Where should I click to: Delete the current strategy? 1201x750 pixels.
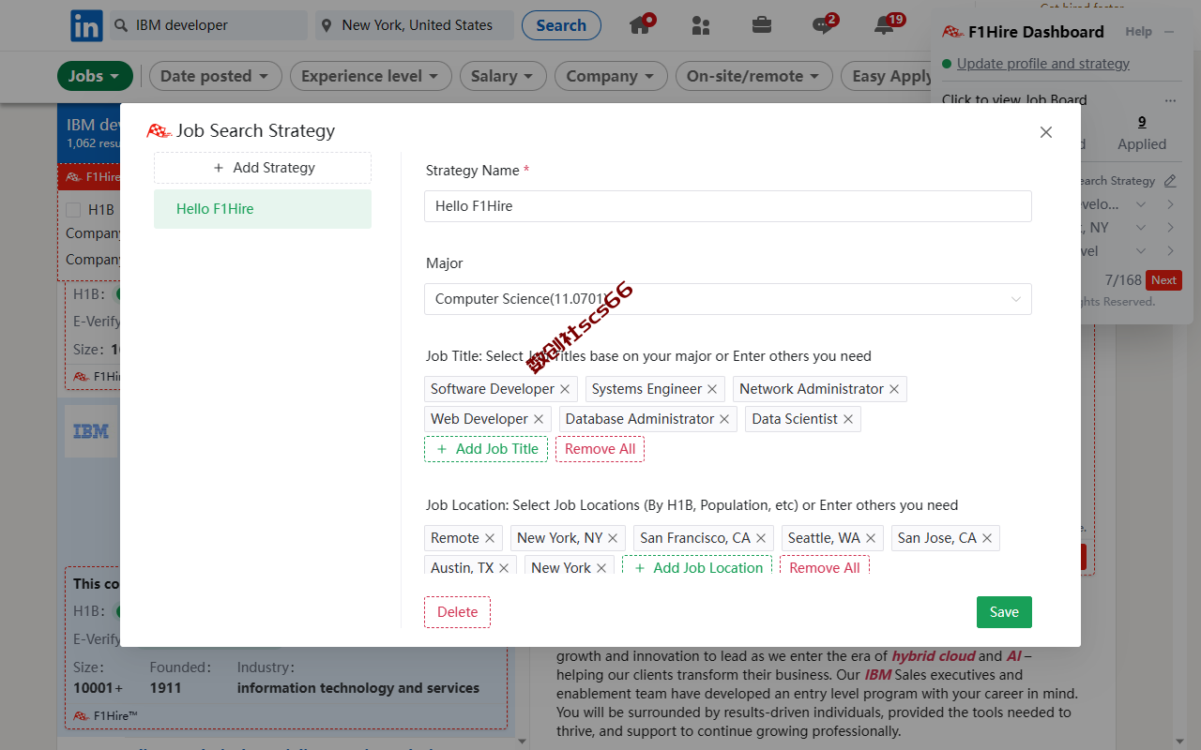click(x=457, y=612)
